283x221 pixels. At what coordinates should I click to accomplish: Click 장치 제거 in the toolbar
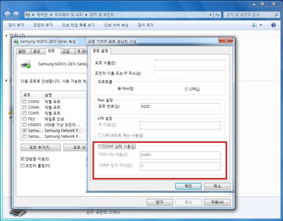point(146,25)
